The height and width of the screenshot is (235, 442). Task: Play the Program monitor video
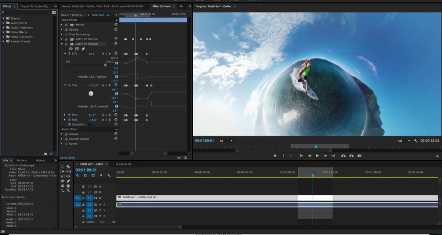tap(317, 156)
